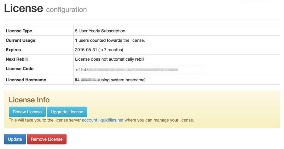Image resolution: width=284 pixels, height=149 pixels.
Task: Click 'License does not automatically rebill' text
Action: coord(109,59)
